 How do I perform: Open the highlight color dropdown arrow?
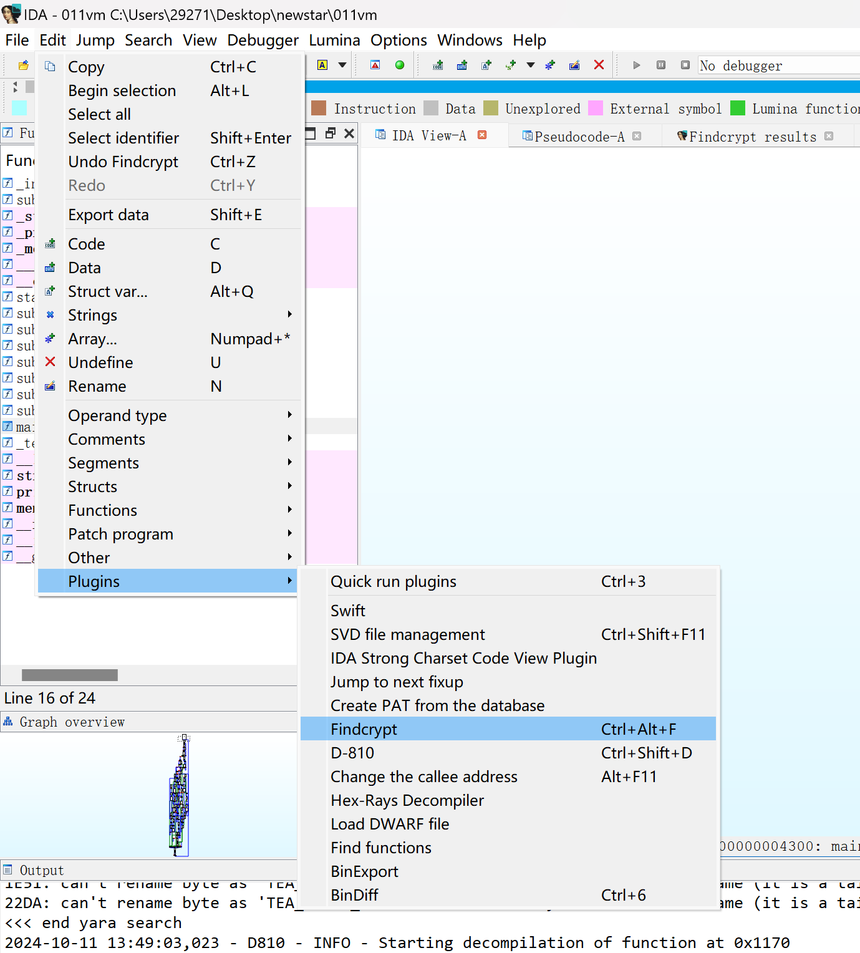pyautogui.click(x=342, y=64)
